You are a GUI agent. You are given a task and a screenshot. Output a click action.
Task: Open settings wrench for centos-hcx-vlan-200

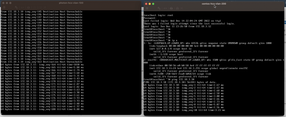click(x=159, y=8)
